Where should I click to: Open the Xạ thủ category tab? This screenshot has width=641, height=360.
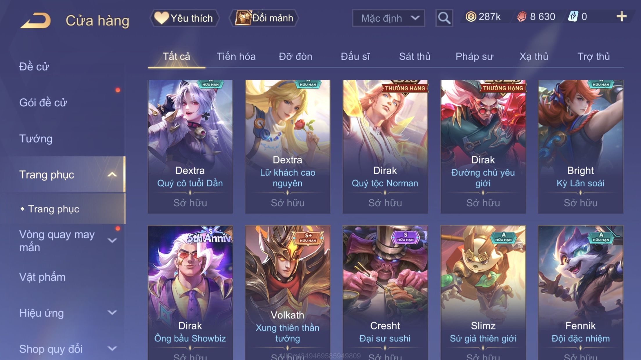(534, 57)
